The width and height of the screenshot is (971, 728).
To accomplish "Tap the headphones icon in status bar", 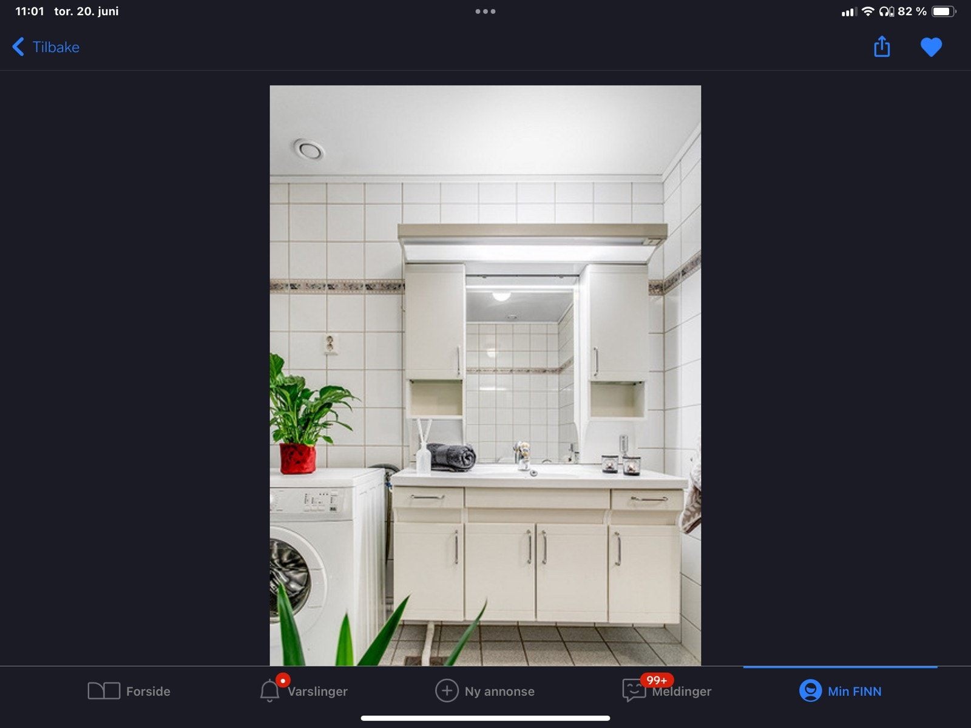I will point(886,12).
